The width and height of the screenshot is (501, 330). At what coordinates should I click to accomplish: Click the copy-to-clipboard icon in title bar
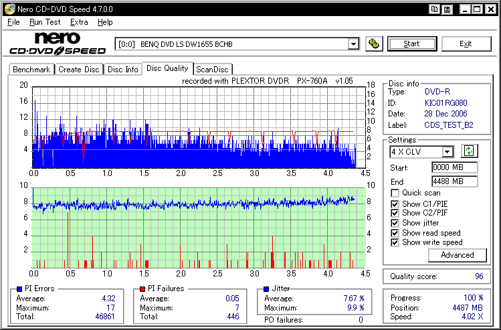tap(435, 8)
